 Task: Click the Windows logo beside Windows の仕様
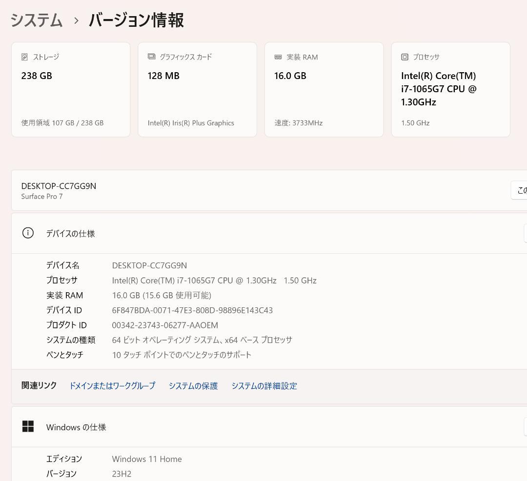(28, 426)
